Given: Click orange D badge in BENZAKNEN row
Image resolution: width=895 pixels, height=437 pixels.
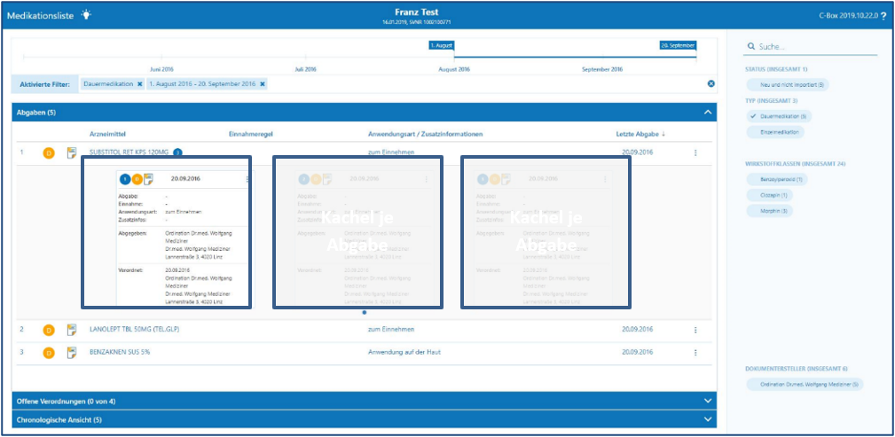Looking at the screenshot, I should [49, 353].
